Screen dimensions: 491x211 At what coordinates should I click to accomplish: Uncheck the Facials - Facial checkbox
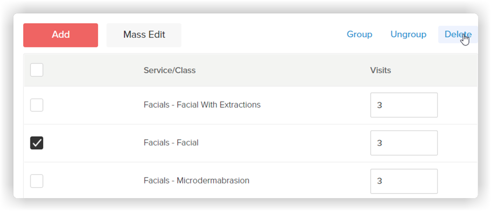click(37, 143)
